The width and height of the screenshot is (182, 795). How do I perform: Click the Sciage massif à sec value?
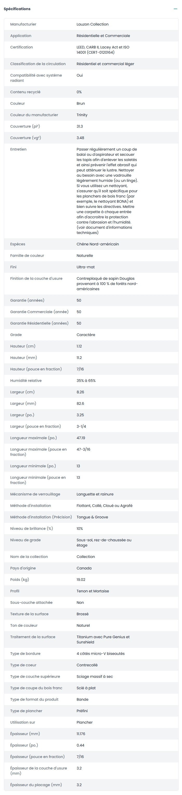[95, 676]
